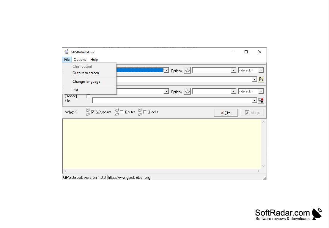This screenshot has width=329, height=228.
Task: Click the input row 'Options' label
Action: (176, 71)
